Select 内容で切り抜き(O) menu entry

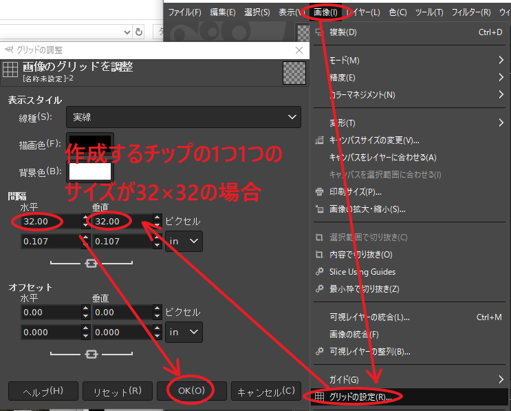tap(409, 255)
